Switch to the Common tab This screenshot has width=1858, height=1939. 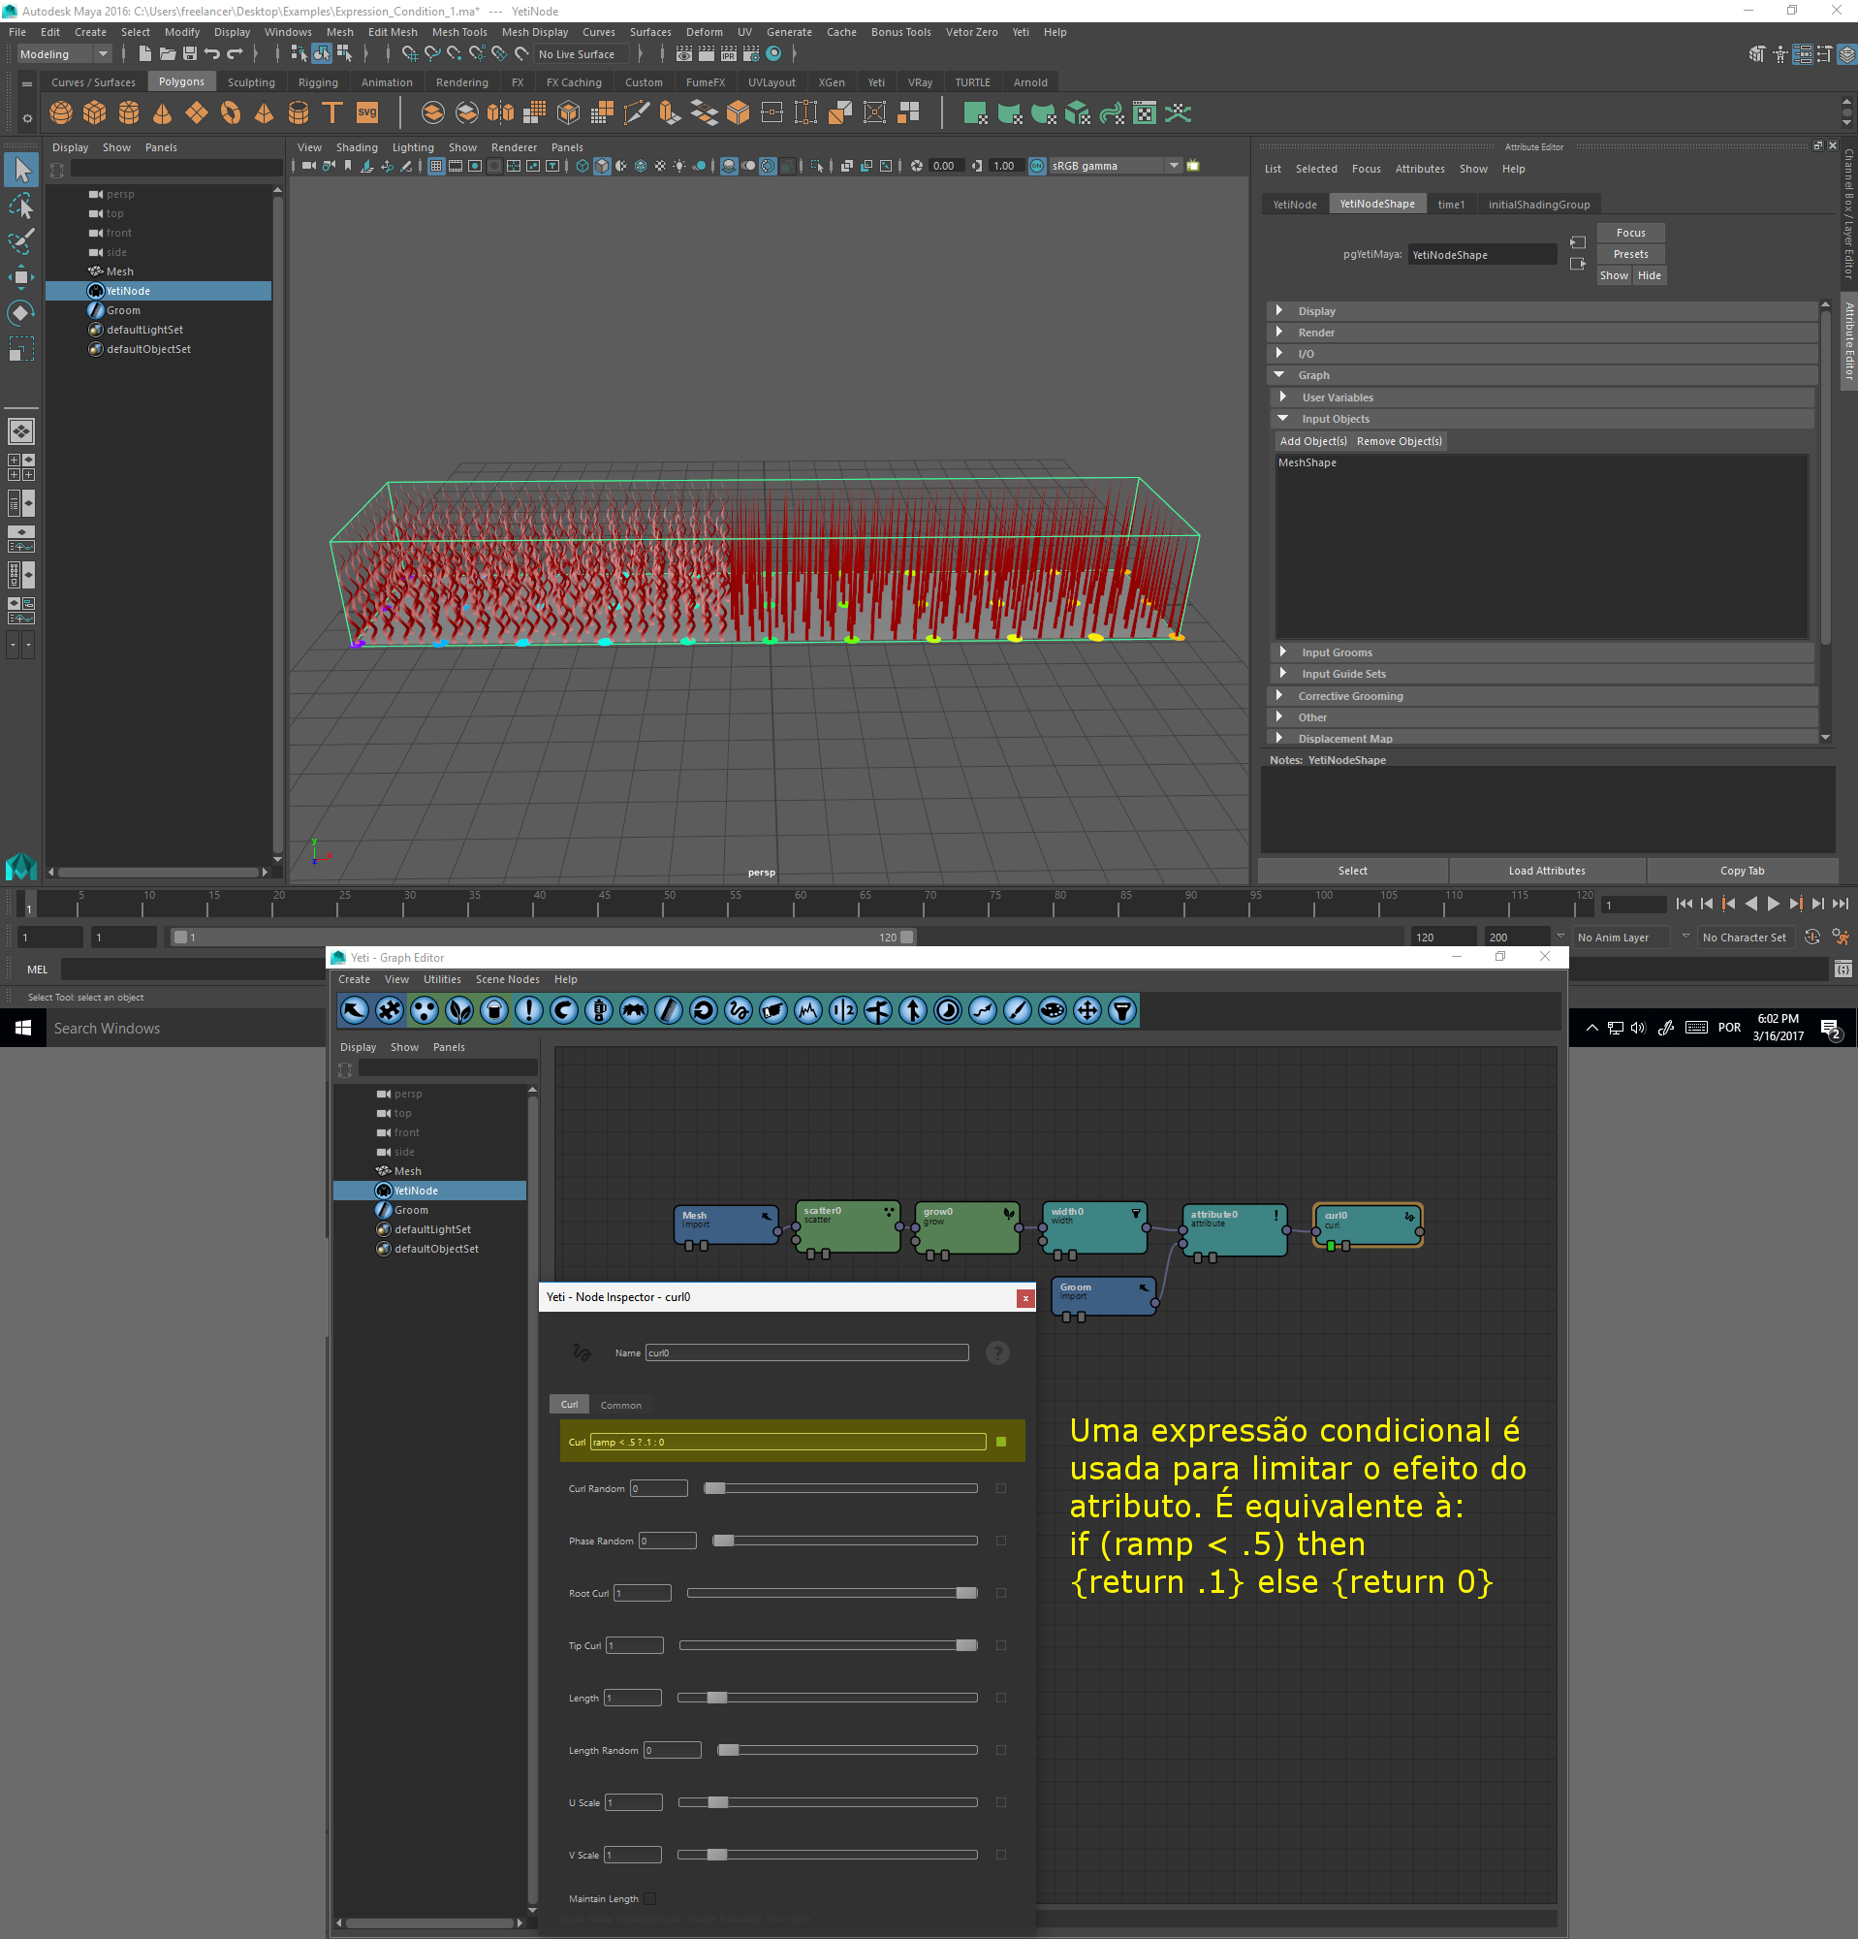point(620,1405)
